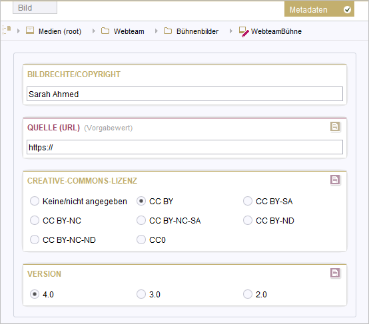Screen dimensions: 369x324
Task: Click the Webteam folder icon
Action: [105, 31]
